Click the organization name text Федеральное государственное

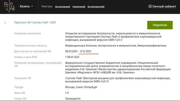coord(118,68)
